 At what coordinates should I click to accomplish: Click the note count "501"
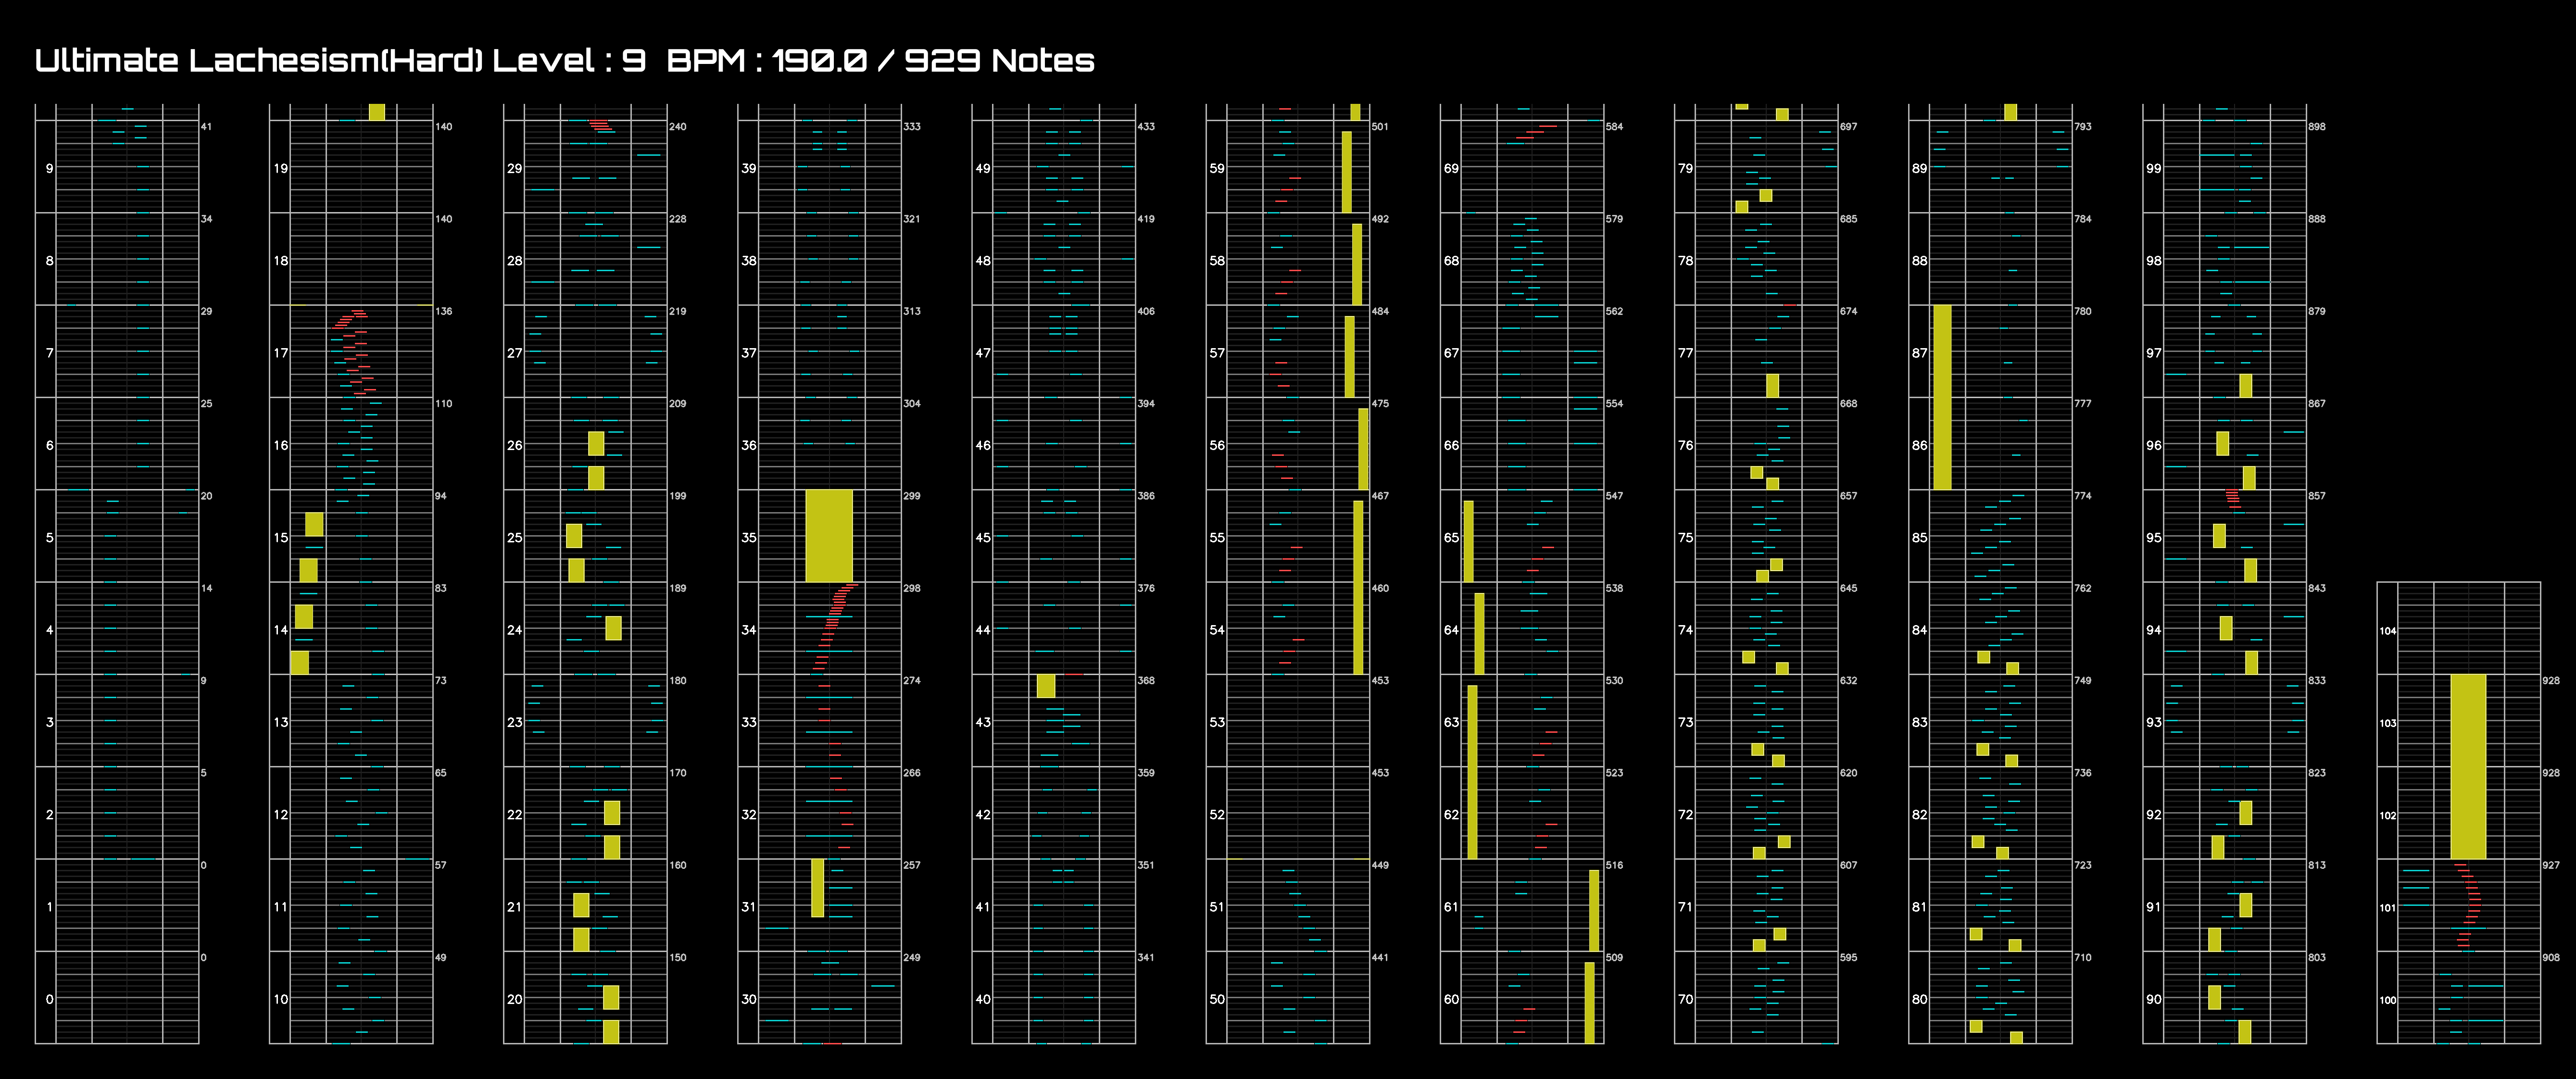point(1380,127)
